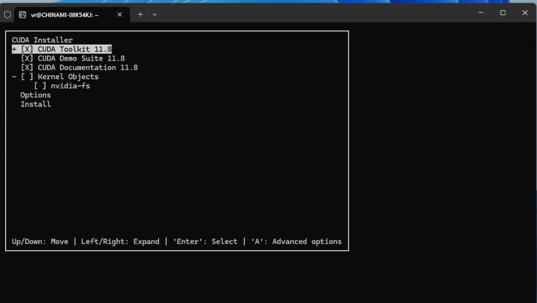The width and height of the screenshot is (537, 303).
Task: Select the Install entry
Action: [36, 104]
